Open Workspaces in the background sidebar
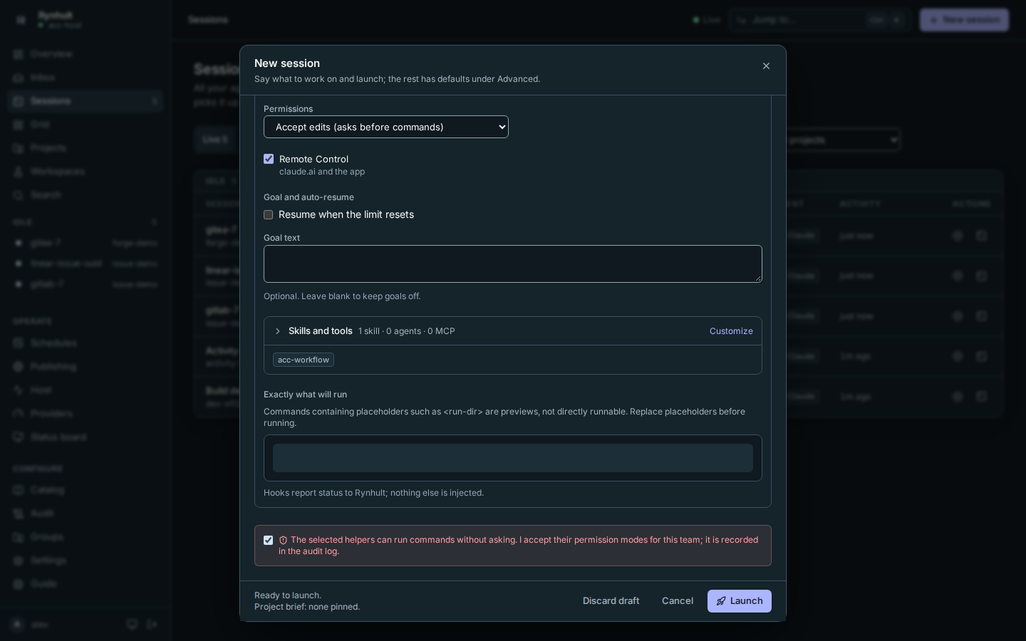 point(85,172)
